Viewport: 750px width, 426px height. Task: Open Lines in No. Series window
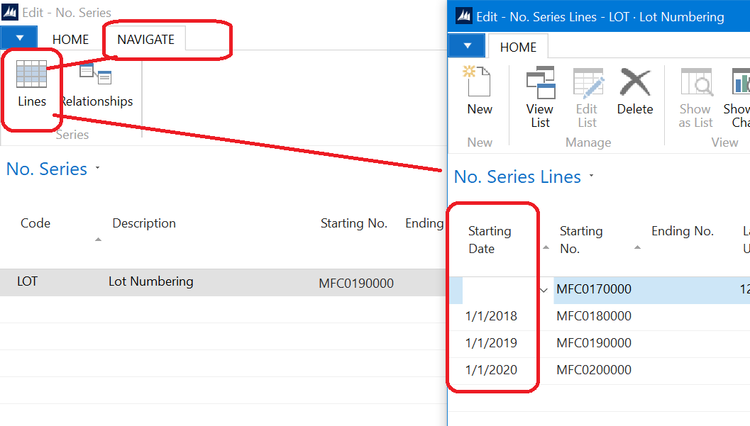pos(31,84)
